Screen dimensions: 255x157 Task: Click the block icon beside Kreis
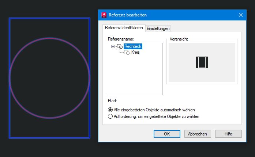[127, 52]
